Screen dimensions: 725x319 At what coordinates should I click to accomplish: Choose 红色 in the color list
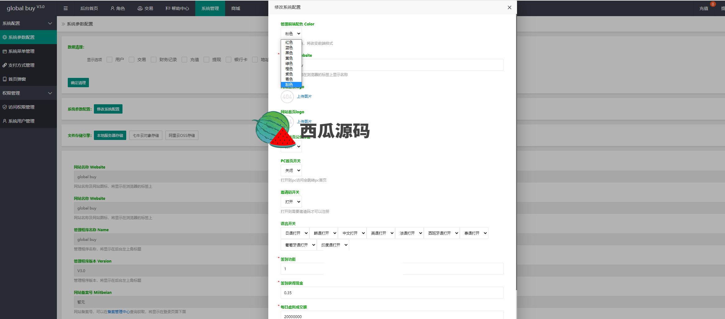coord(291,42)
